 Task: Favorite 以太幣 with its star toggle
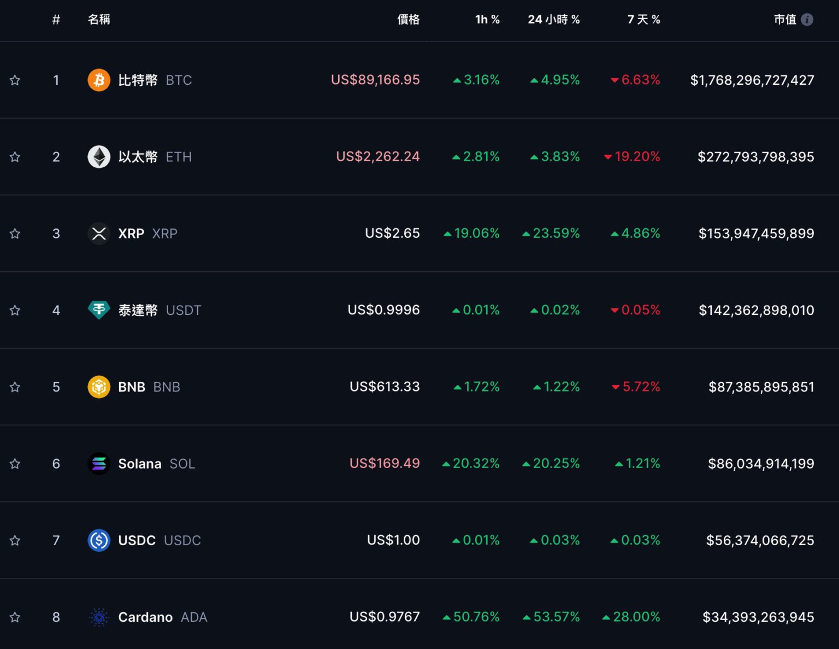15,157
